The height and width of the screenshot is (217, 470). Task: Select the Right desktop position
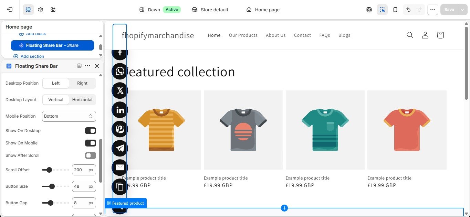[x=82, y=83]
